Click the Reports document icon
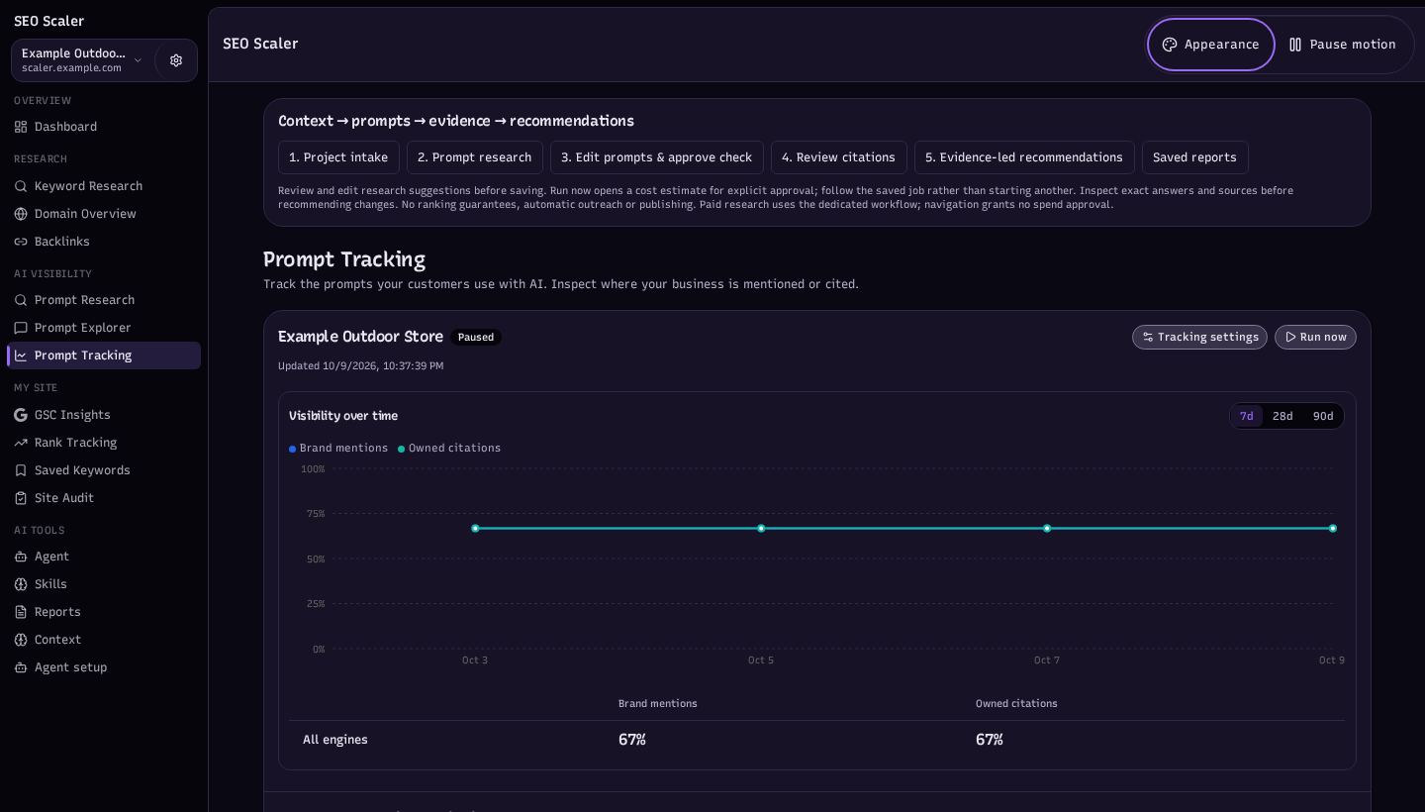 click(x=21, y=612)
